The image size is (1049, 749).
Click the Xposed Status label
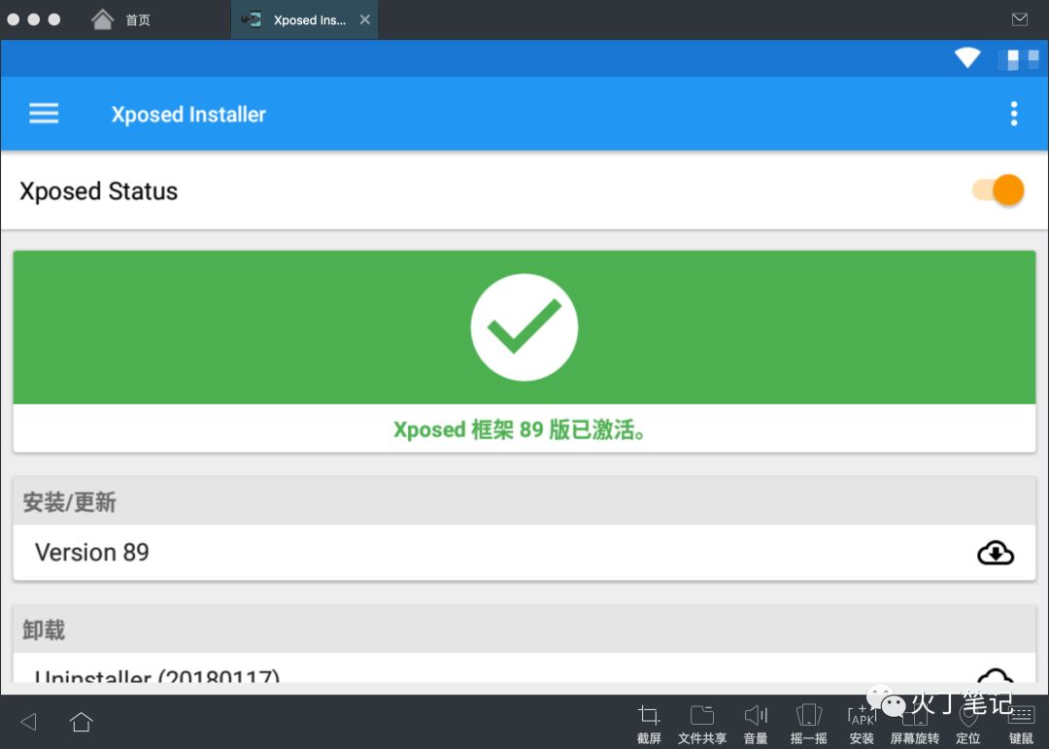tap(98, 191)
